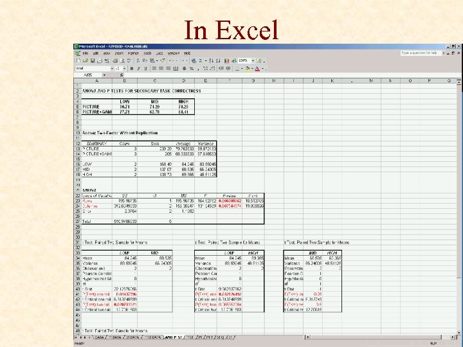The image size is (463, 347).
Task: Click the Name Box showing cell reference
Action: [x=88, y=75]
